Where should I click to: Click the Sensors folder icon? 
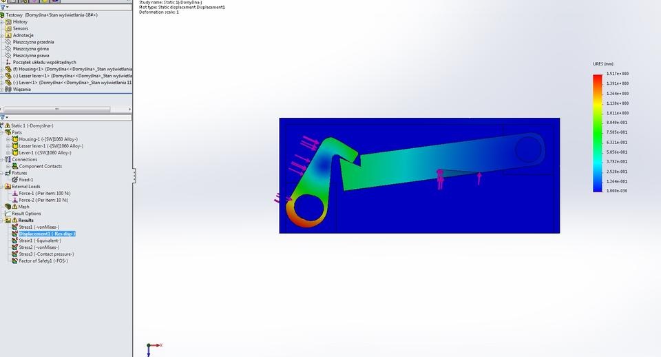coord(8,28)
